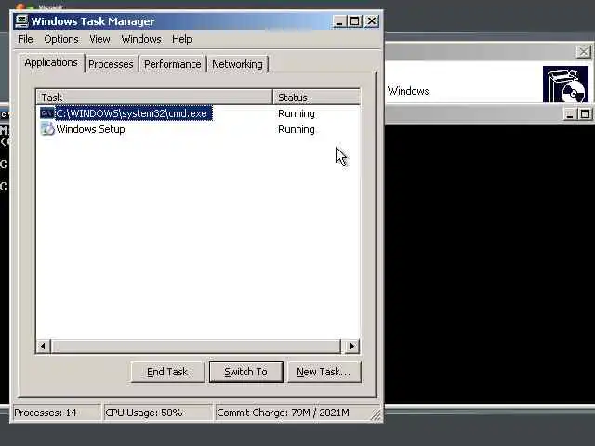Click the Switch To button

(245, 372)
